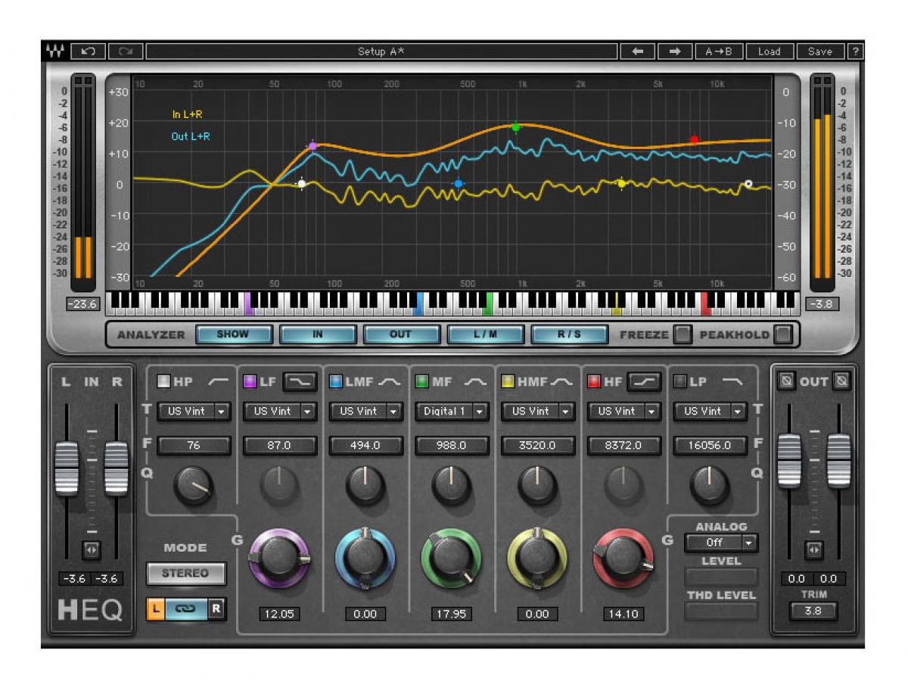Toggle the red HF band on/off

coord(595,382)
